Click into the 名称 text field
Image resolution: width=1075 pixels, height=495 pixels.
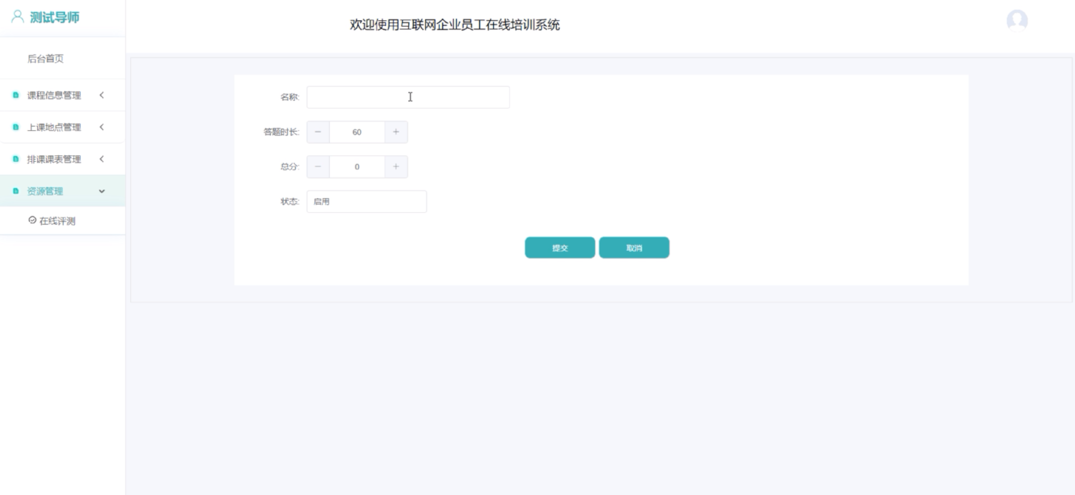tap(408, 97)
